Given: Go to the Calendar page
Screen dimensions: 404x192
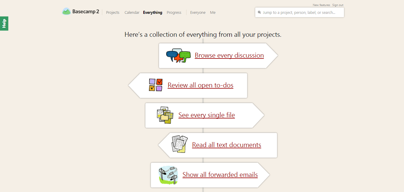Looking at the screenshot, I should (132, 13).
